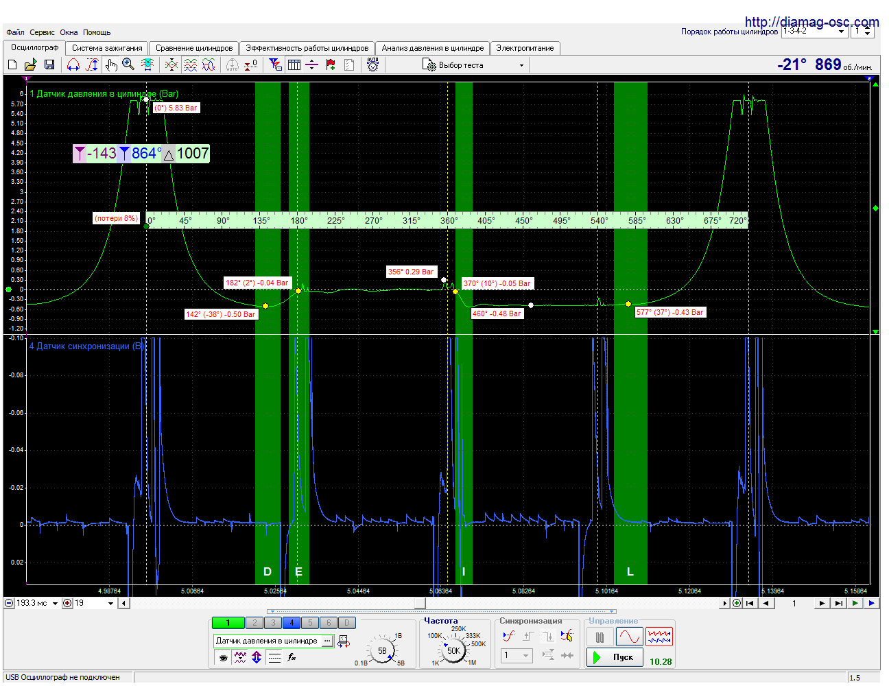The height and width of the screenshot is (686, 889).
Task: Open the dropdown showing value 19
Action: [110, 603]
